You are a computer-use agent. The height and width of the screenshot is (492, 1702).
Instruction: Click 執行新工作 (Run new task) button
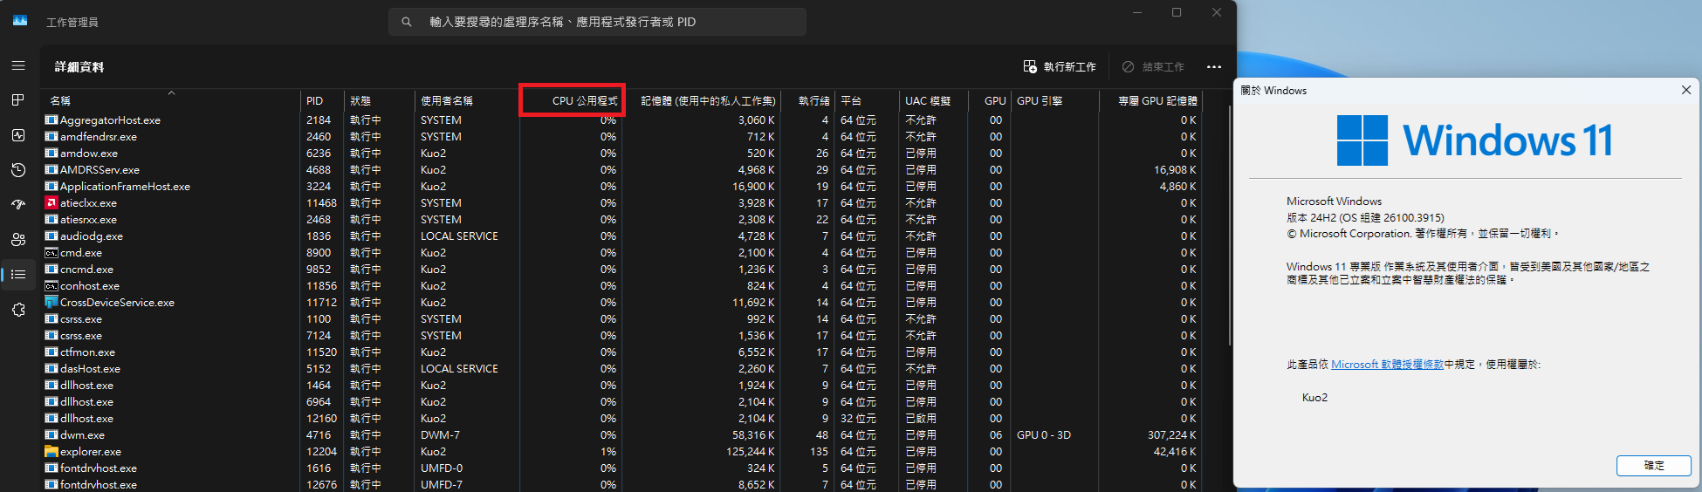coord(1060,66)
